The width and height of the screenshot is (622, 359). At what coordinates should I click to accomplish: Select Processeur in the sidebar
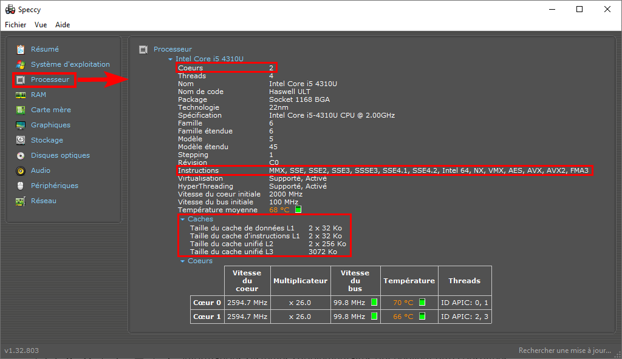pyautogui.click(x=50, y=79)
